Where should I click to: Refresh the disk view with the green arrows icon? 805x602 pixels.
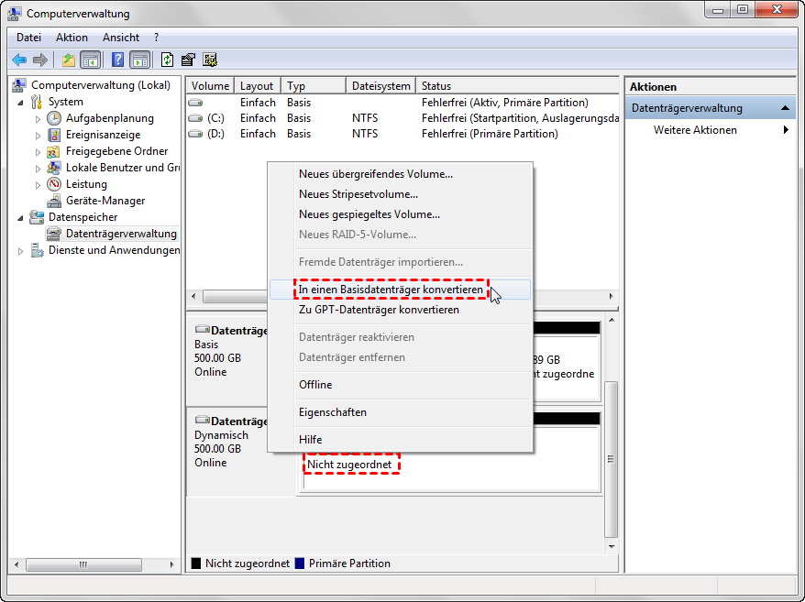pos(167,60)
